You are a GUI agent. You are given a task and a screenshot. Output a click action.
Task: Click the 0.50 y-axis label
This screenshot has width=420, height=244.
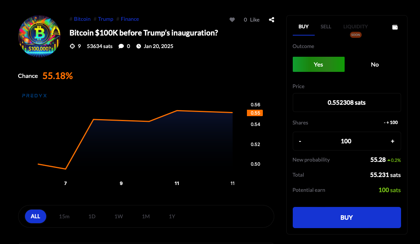click(x=256, y=164)
